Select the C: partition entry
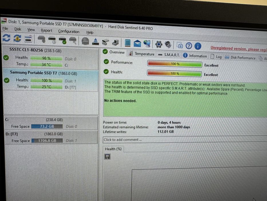This screenshot has width=267, height=201. [51, 123]
